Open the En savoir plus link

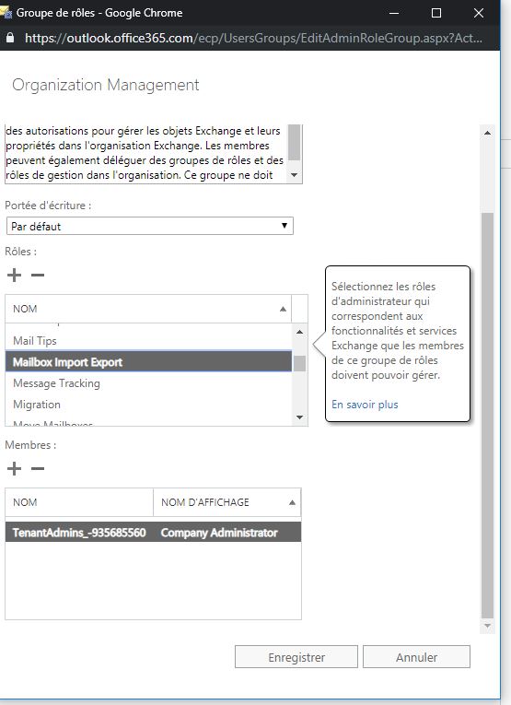[365, 405]
